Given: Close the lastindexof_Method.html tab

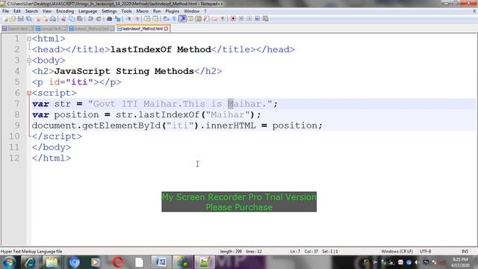Looking at the screenshot, I should coord(166,28).
